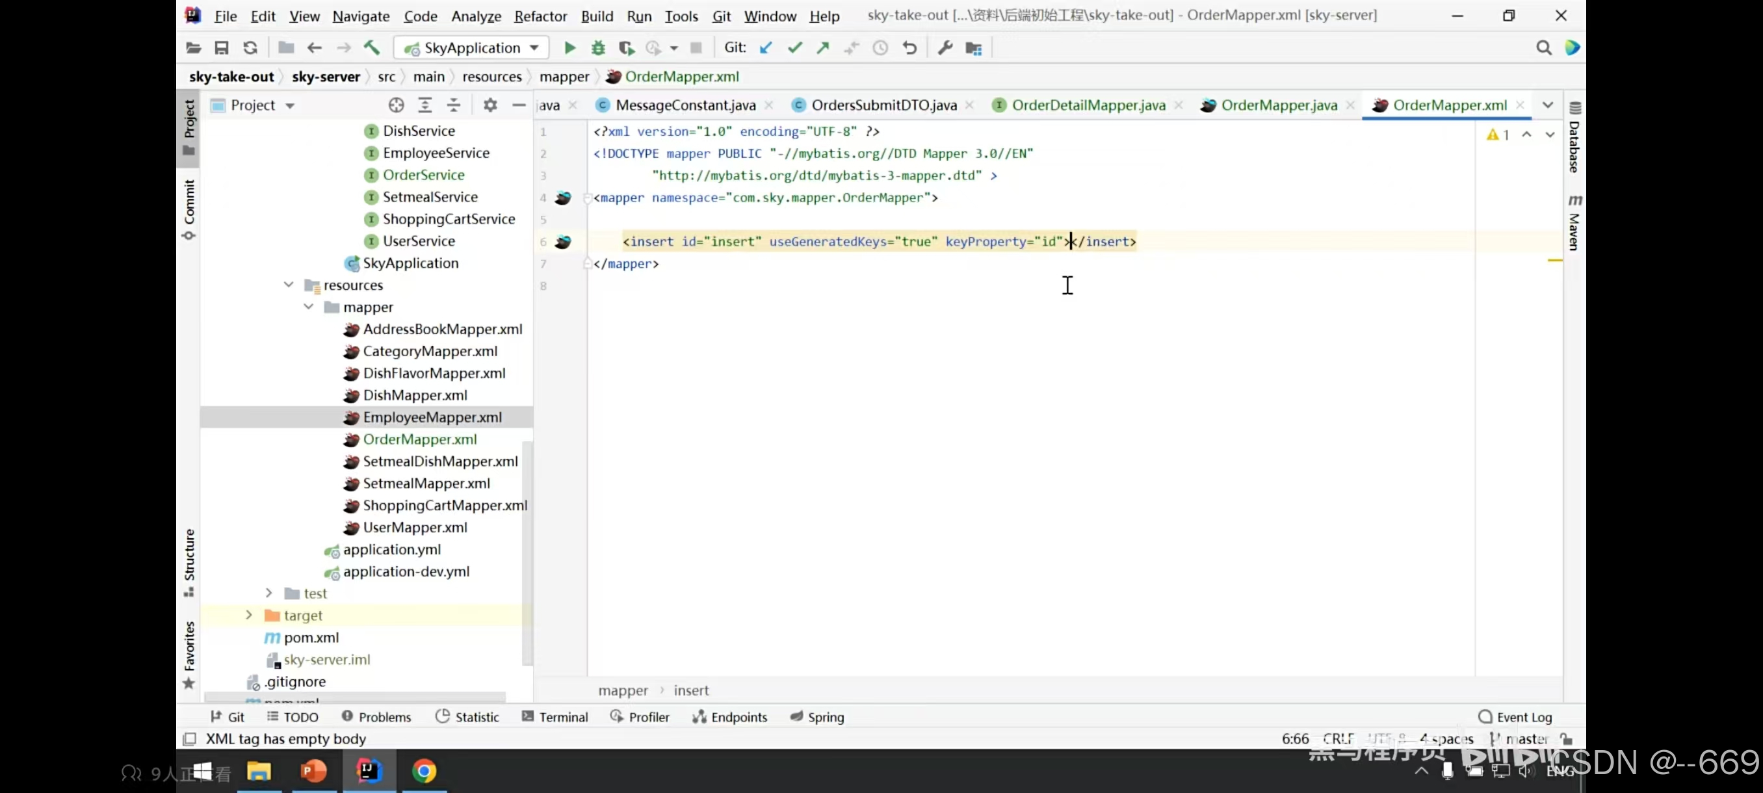Image resolution: width=1763 pixels, height=793 pixels.
Task: Click Git update project arrow
Action: pyautogui.click(x=766, y=48)
